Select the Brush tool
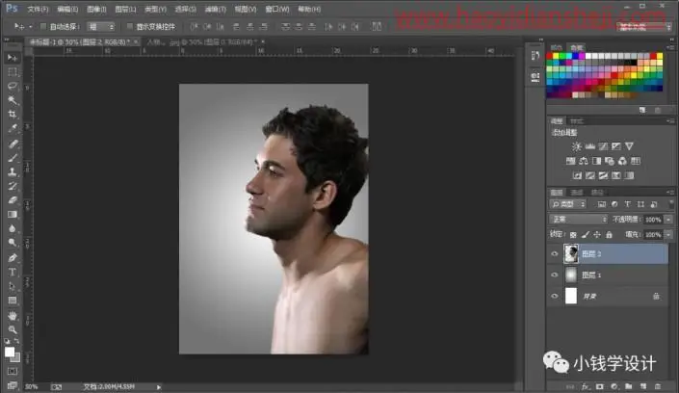679x393 pixels. (13, 158)
